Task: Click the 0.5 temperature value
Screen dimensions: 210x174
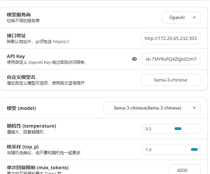Action: point(149,129)
